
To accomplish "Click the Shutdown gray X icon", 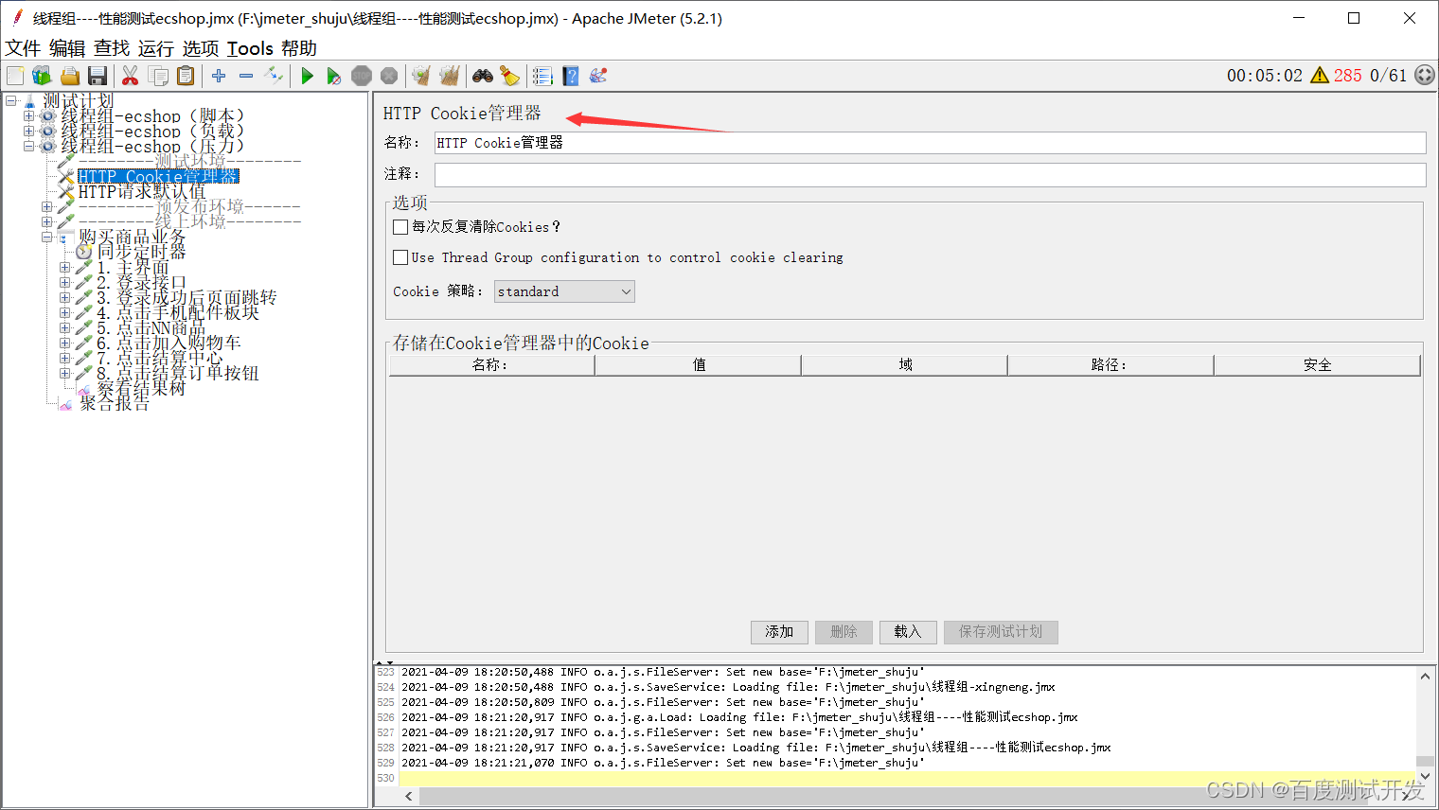I will pos(389,76).
